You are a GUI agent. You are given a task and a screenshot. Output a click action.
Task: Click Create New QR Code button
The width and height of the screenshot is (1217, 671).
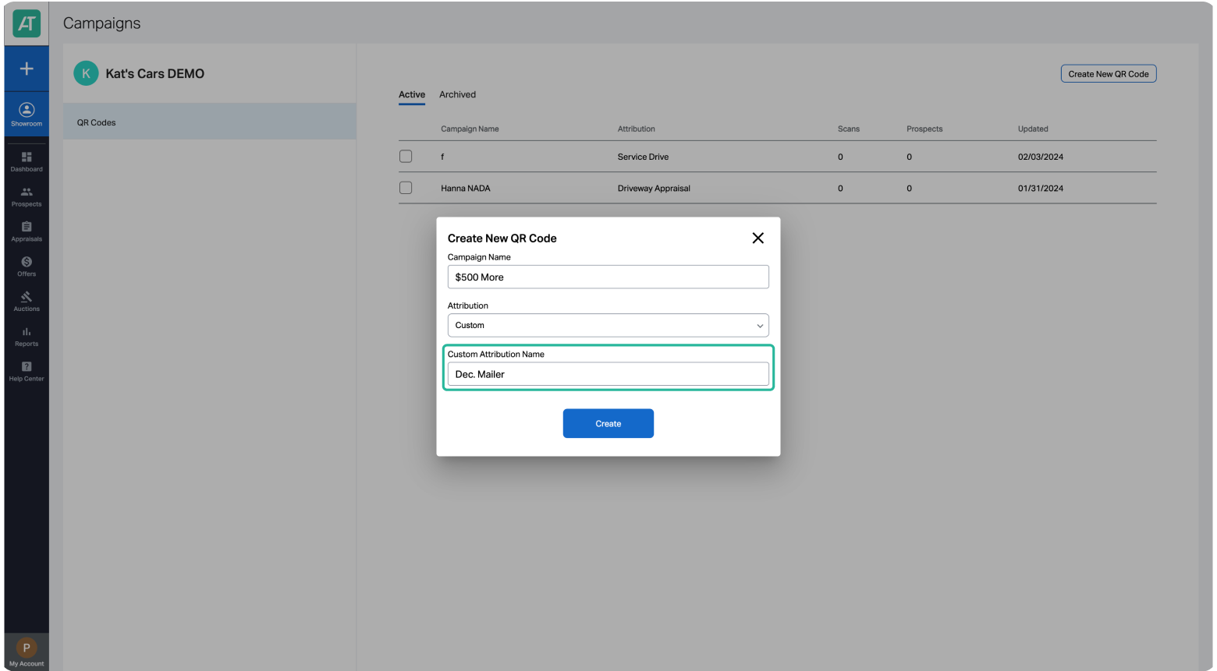(1109, 74)
